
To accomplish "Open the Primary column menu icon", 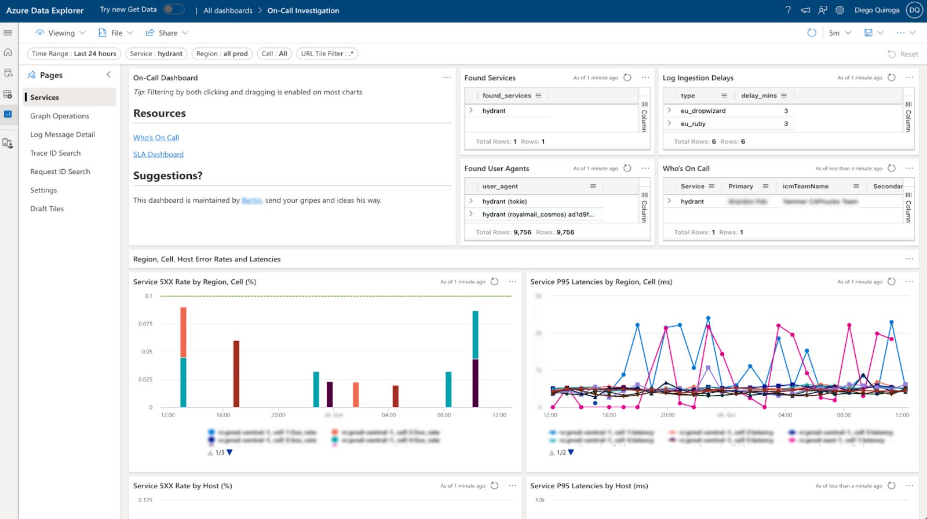I will click(765, 187).
